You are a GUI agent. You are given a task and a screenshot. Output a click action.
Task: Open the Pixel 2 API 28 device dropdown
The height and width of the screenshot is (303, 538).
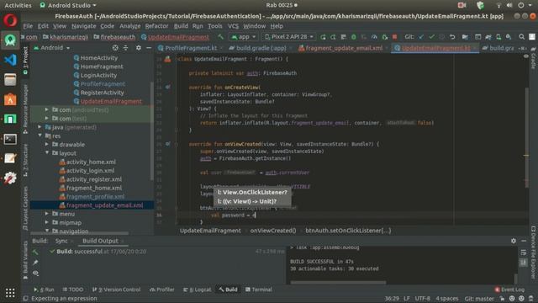pyautogui.click(x=289, y=37)
